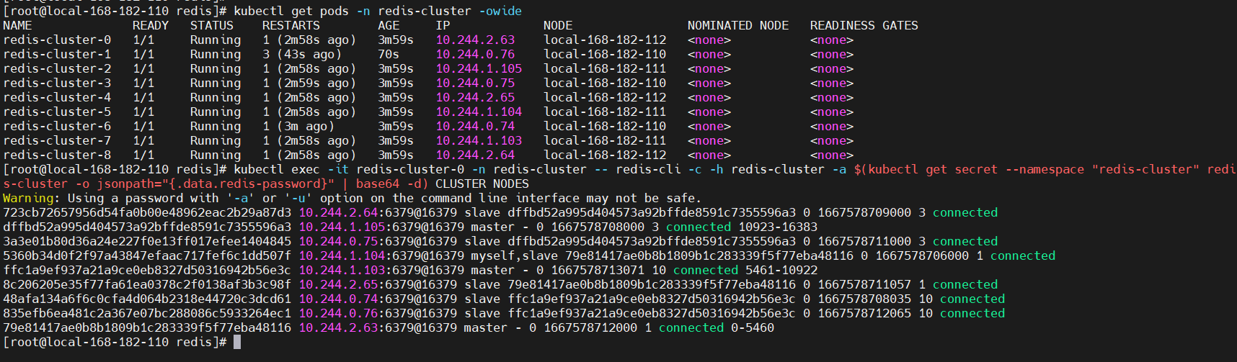The width and height of the screenshot is (1237, 362).
Task: Click the slot range 5461-10922
Action: pos(781,270)
